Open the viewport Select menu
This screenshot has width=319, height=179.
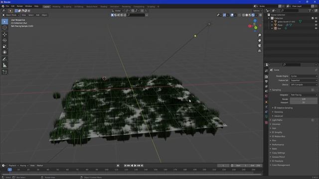(x=31, y=15)
